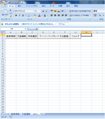Toggle wrap text to show all content

coord(80,11)
